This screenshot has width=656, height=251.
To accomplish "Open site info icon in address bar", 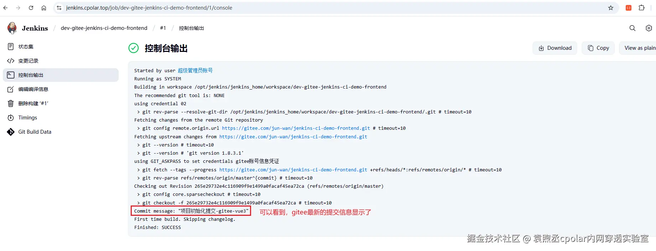I will click(59, 8).
